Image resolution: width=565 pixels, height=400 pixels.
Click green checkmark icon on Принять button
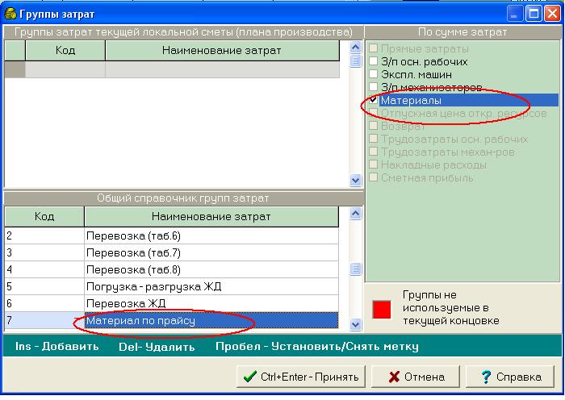(249, 377)
